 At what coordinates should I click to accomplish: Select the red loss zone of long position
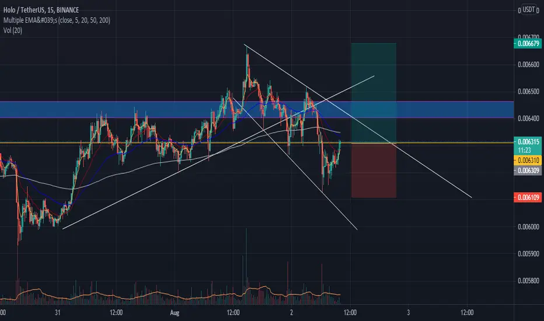(x=374, y=170)
